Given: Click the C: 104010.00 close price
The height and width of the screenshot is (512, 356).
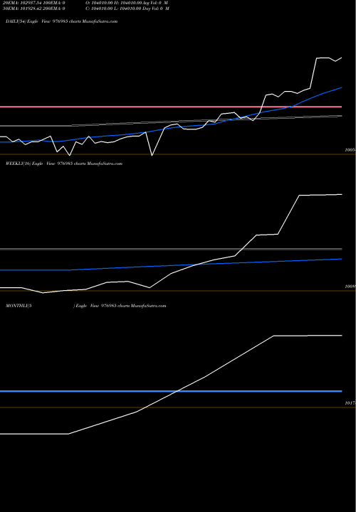Looking at the screenshot, I should [x=100, y=9].
